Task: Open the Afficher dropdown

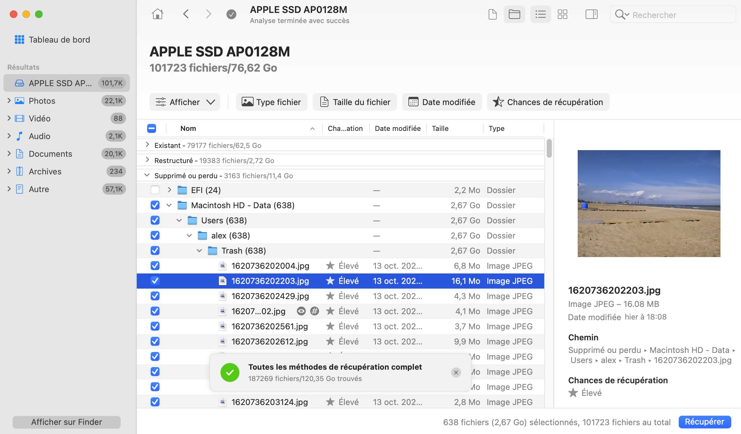Action: click(185, 102)
